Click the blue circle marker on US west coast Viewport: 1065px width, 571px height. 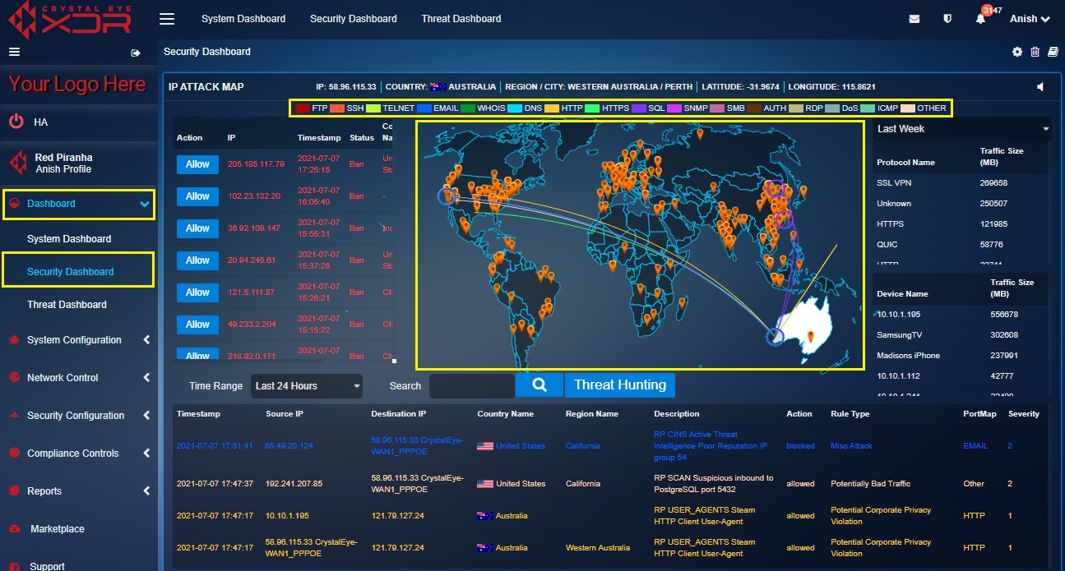click(447, 196)
